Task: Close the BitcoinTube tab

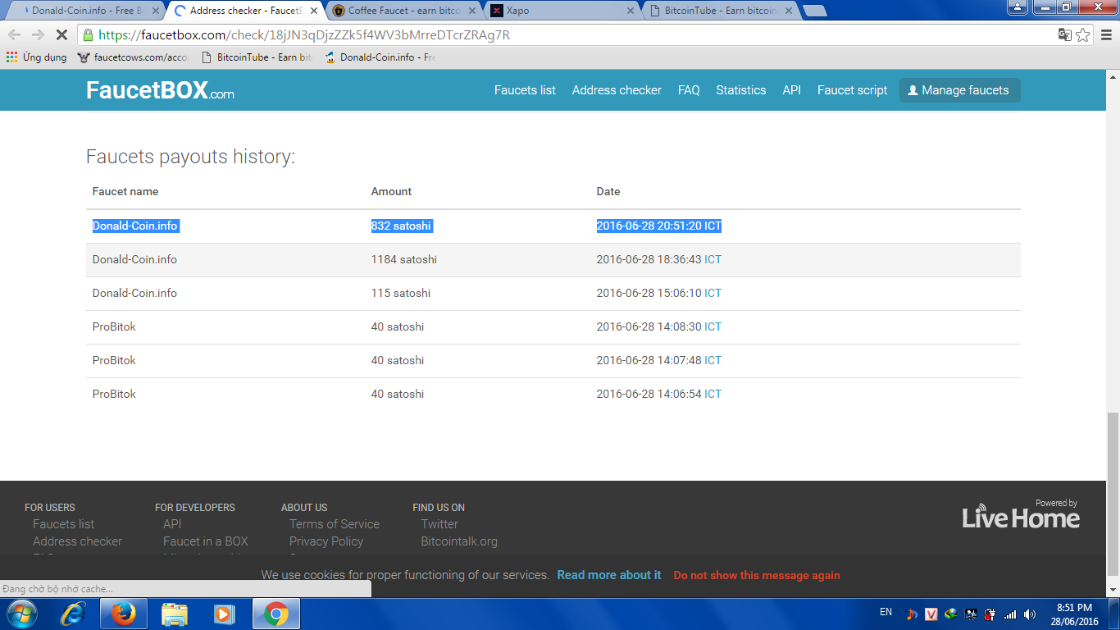Action: point(788,11)
